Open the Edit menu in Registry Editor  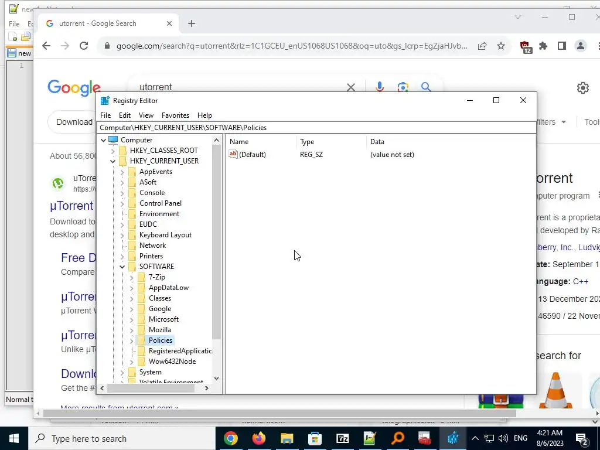[125, 115]
